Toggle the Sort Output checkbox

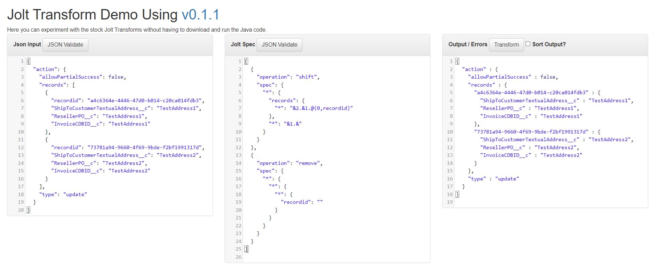[528, 44]
